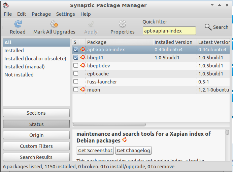Show Search Results filter
Viewport: 233px width, 172px height.
click(36, 157)
